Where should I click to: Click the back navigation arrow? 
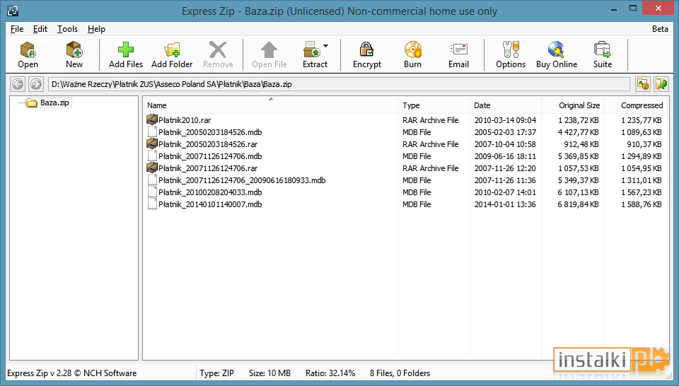click(x=18, y=84)
